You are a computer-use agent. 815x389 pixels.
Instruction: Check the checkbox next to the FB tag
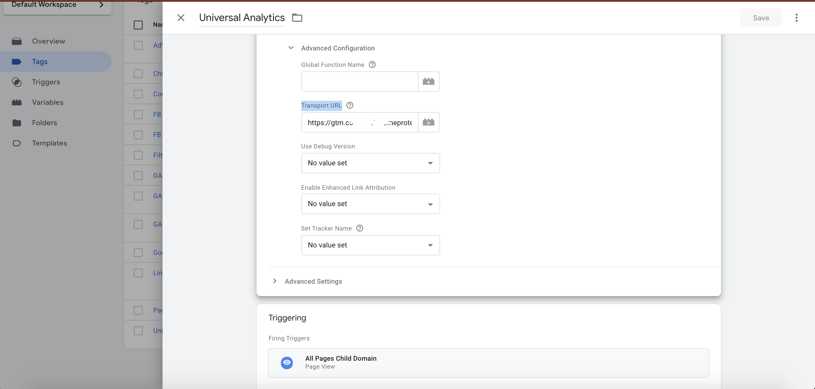pos(138,114)
